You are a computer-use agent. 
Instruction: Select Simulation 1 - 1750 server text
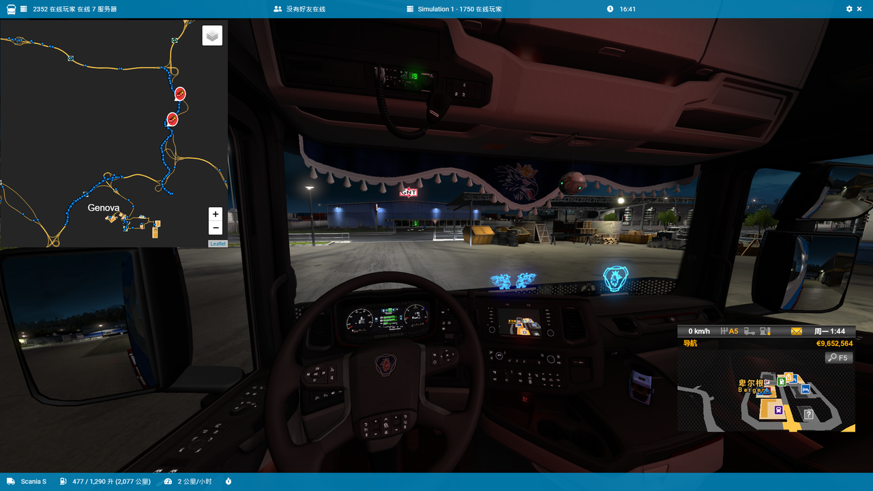460,9
